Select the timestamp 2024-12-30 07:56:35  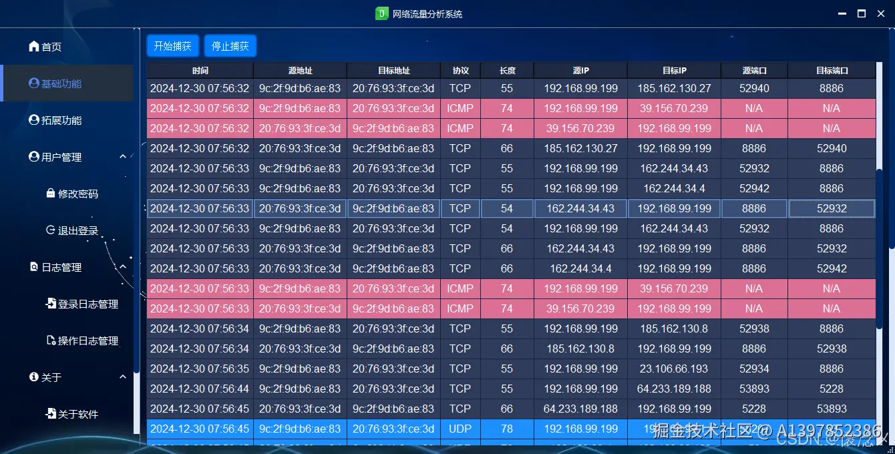pyautogui.click(x=200, y=369)
